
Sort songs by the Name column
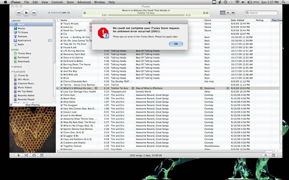(78, 20)
